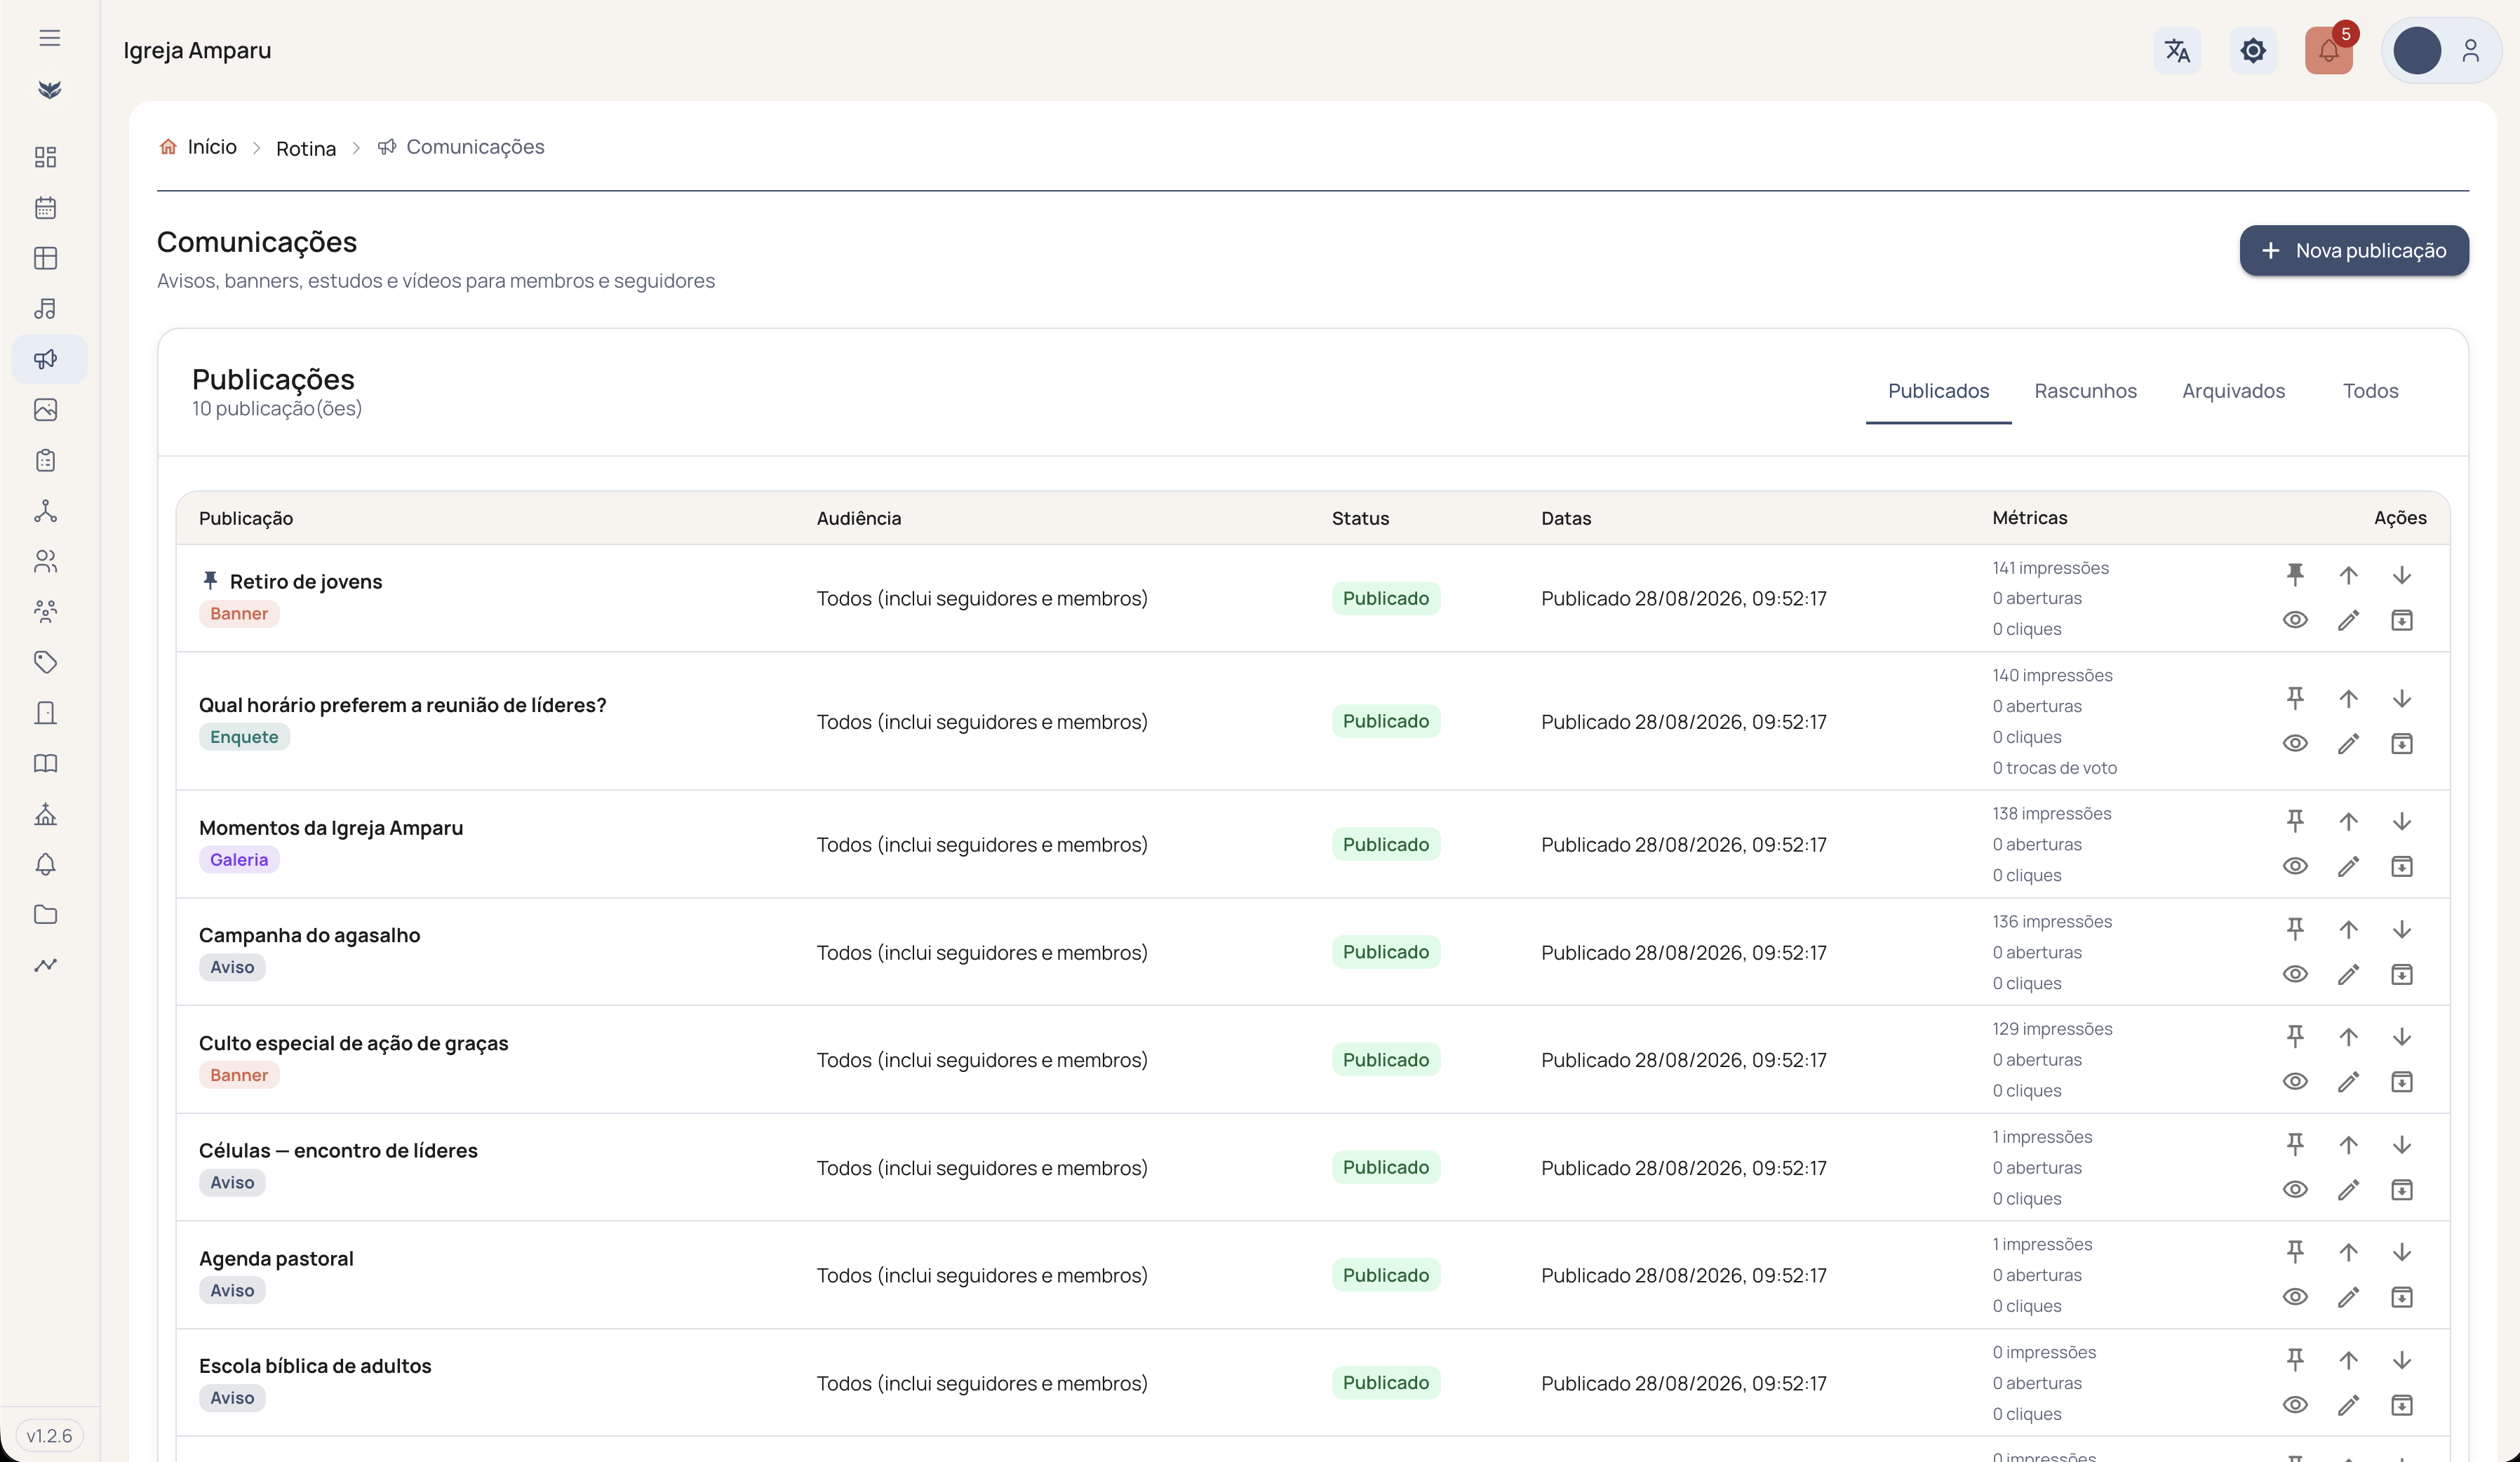
Task: Open the people group icon in sidebar
Action: click(46, 612)
